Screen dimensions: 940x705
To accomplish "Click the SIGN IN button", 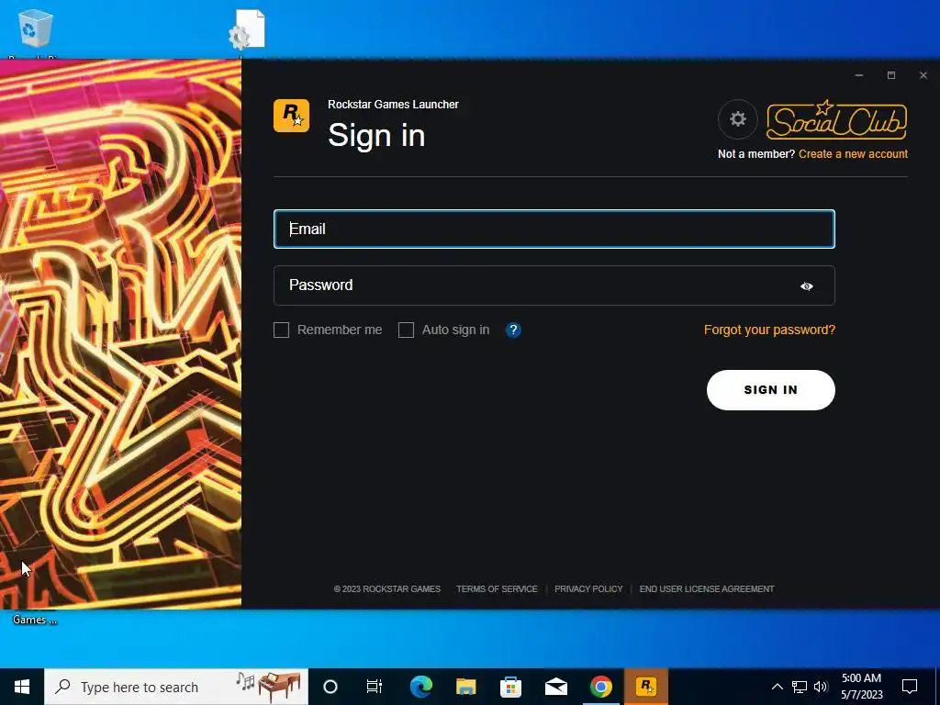I will [x=770, y=389].
